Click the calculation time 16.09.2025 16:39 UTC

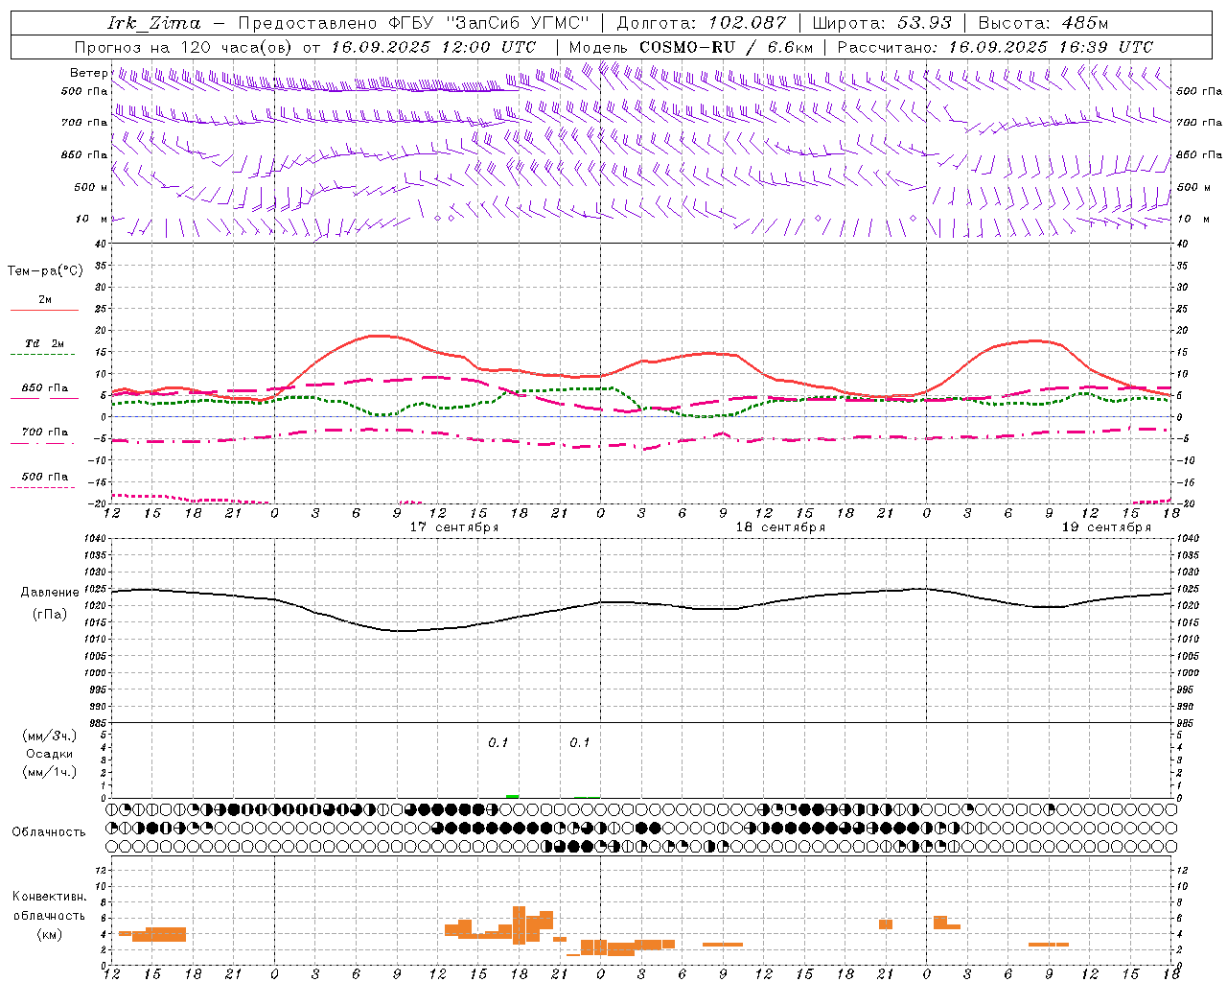click(x=1051, y=47)
